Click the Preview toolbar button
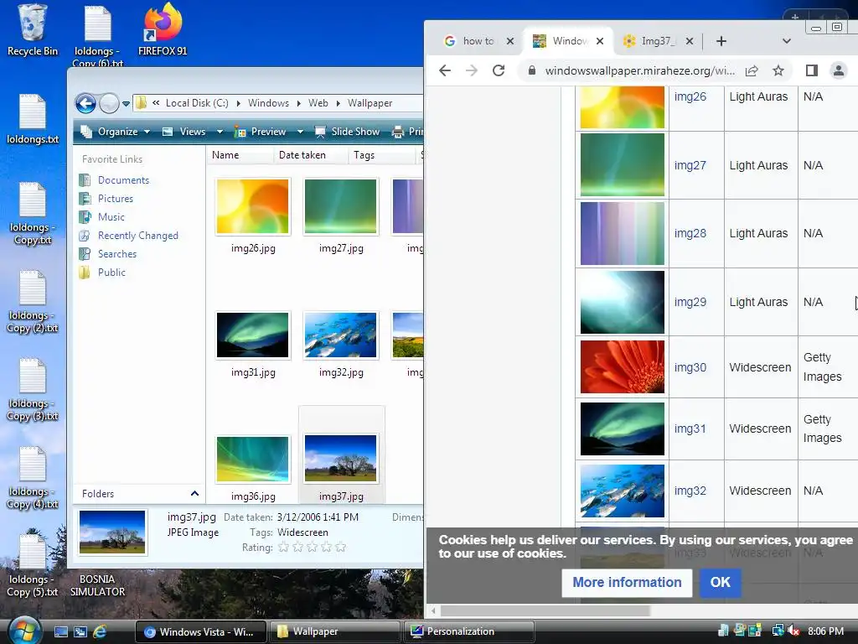This screenshot has width=858, height=644. pos(261,132)
